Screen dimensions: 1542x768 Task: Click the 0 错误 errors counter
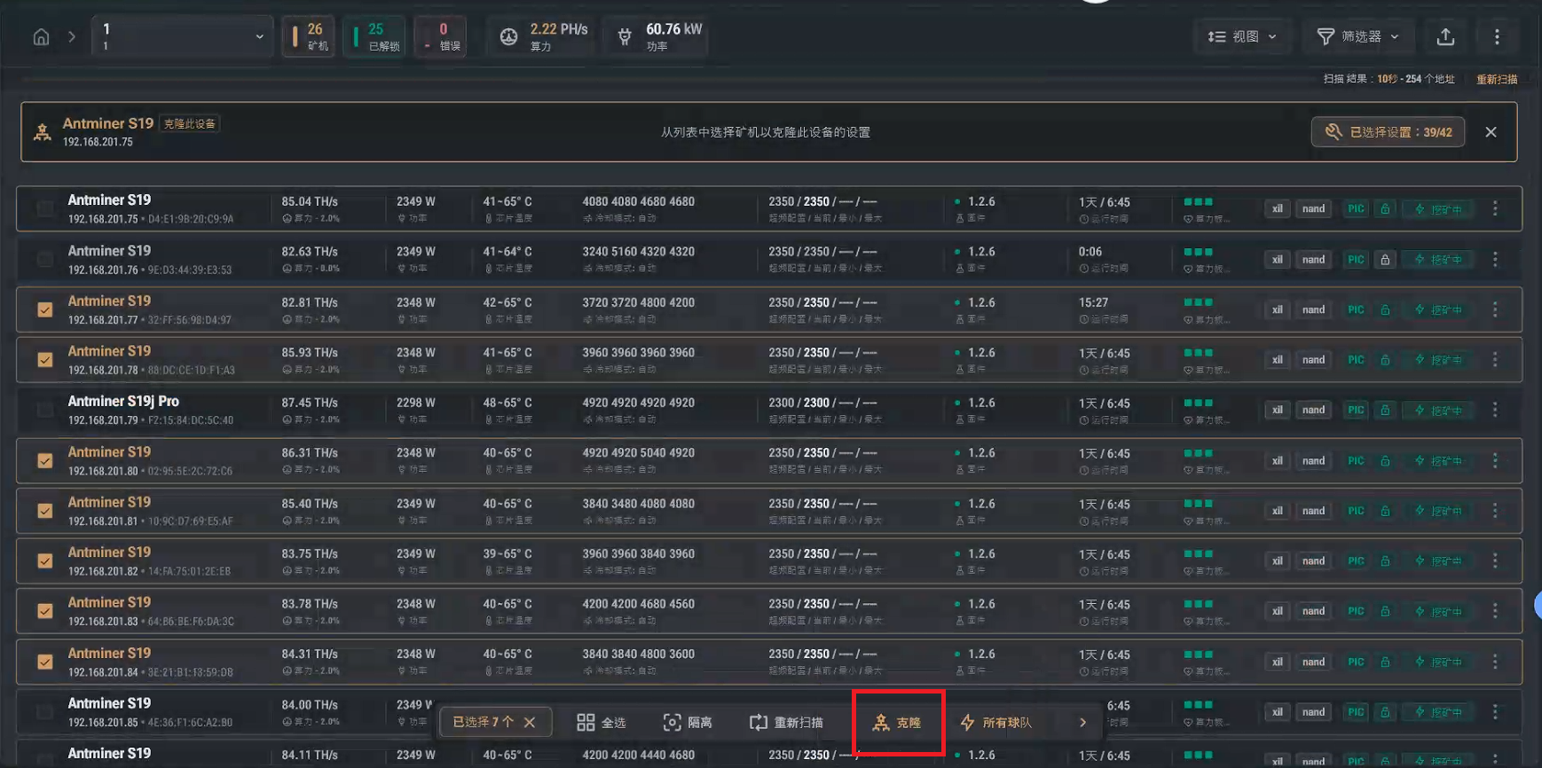click(x=440, y=37)
